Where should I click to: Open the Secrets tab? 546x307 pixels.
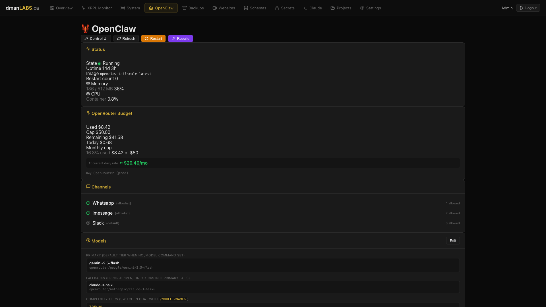pos(285,8)
